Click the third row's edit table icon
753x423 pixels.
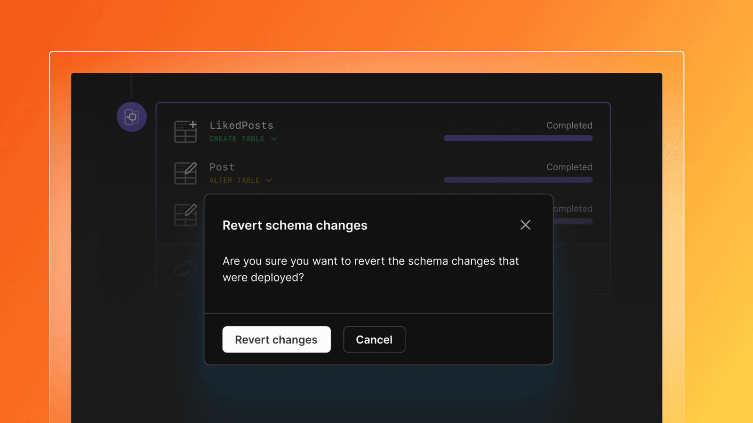tap(185, 214)
